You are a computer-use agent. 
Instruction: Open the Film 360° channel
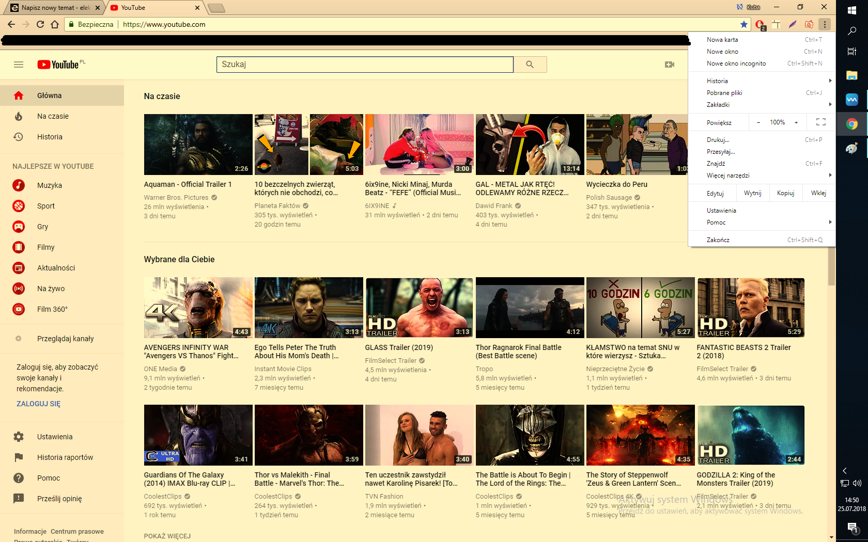[62, 309]
